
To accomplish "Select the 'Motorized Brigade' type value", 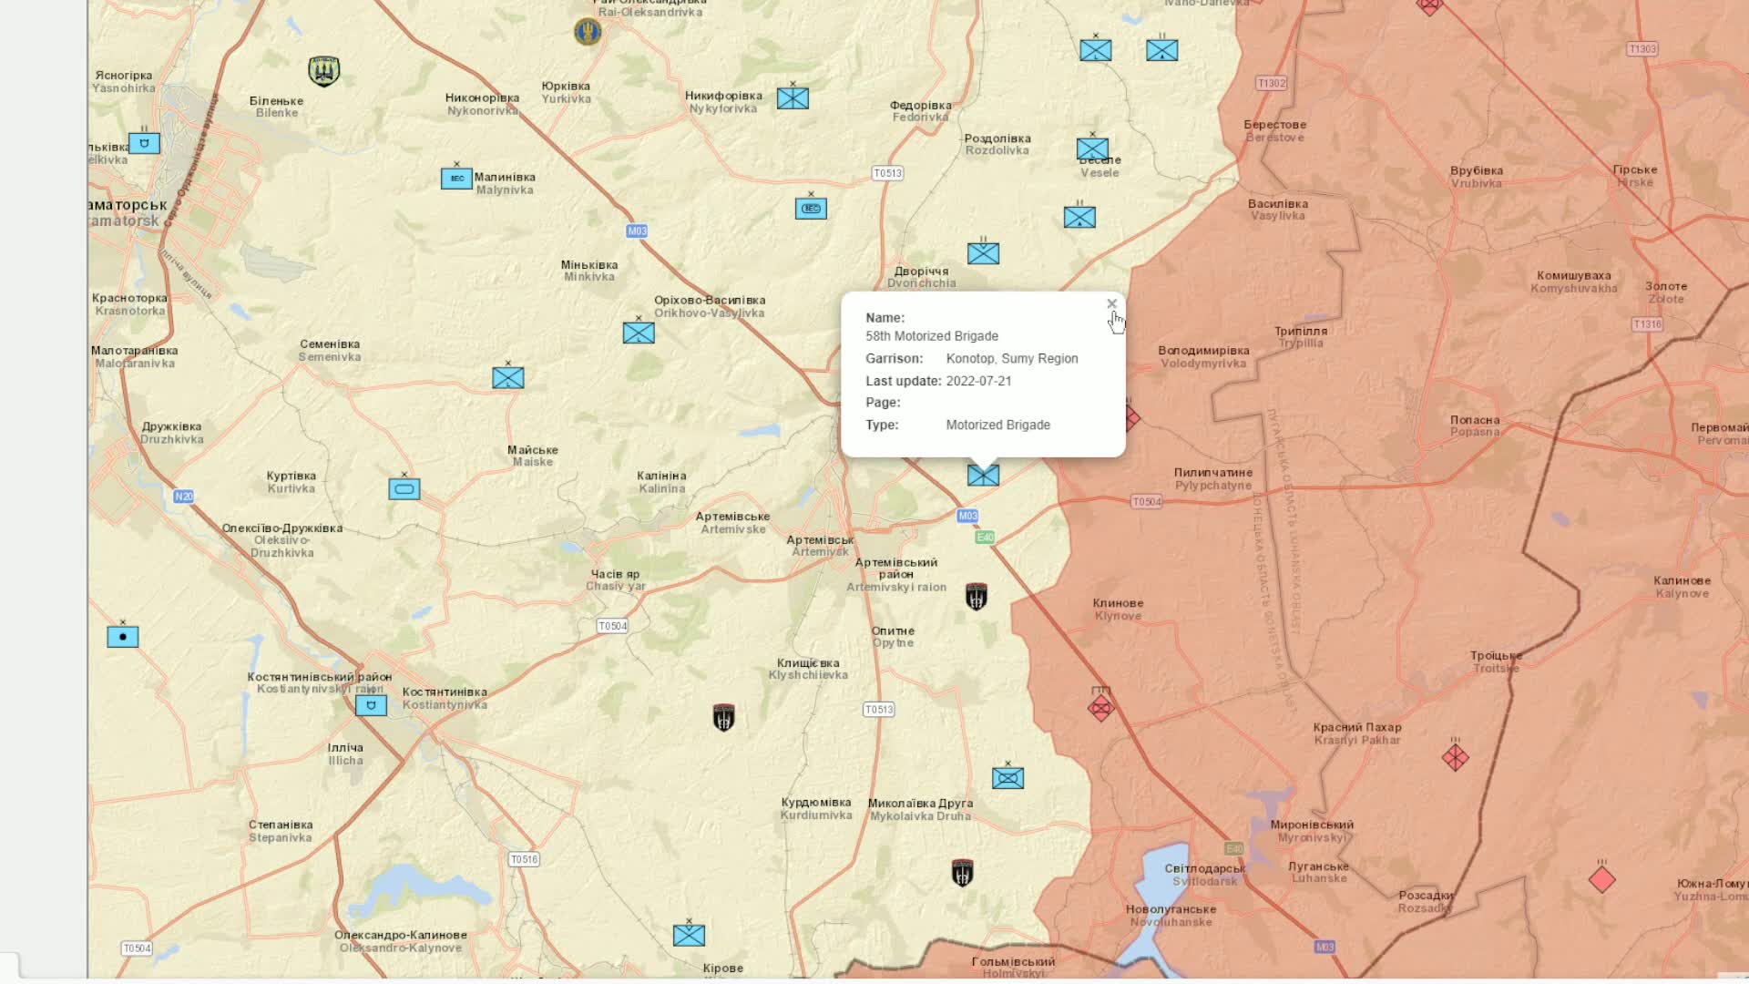I will pos(997,425).
